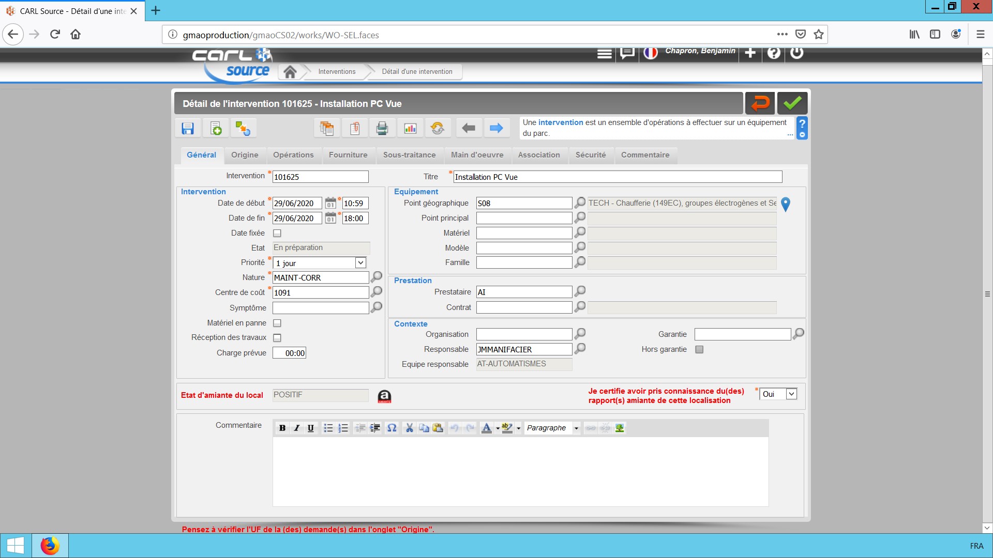The image size is (993, 558).
Task: Click the magnifier beside the Nature field
Action: 377,277
